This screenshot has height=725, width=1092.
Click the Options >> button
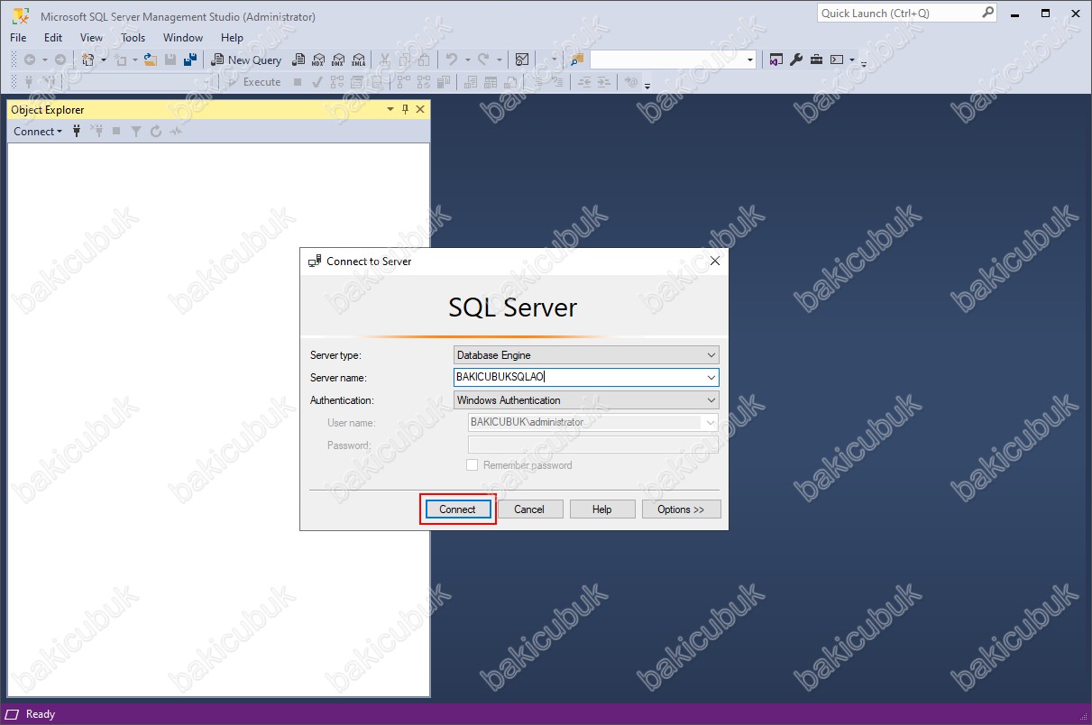click(x=681, y=509)
